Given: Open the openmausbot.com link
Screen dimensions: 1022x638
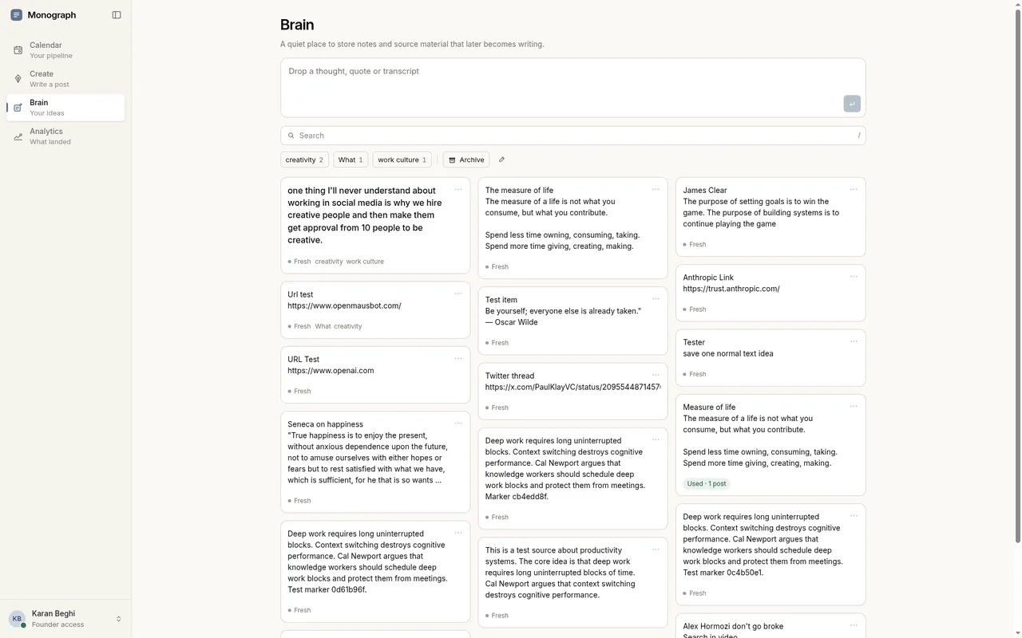Looking at the screenshot, I should tap(344, 305).
